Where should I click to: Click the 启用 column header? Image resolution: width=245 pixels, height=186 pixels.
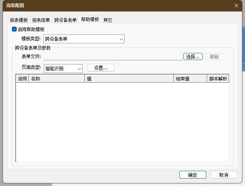[22, 79]
